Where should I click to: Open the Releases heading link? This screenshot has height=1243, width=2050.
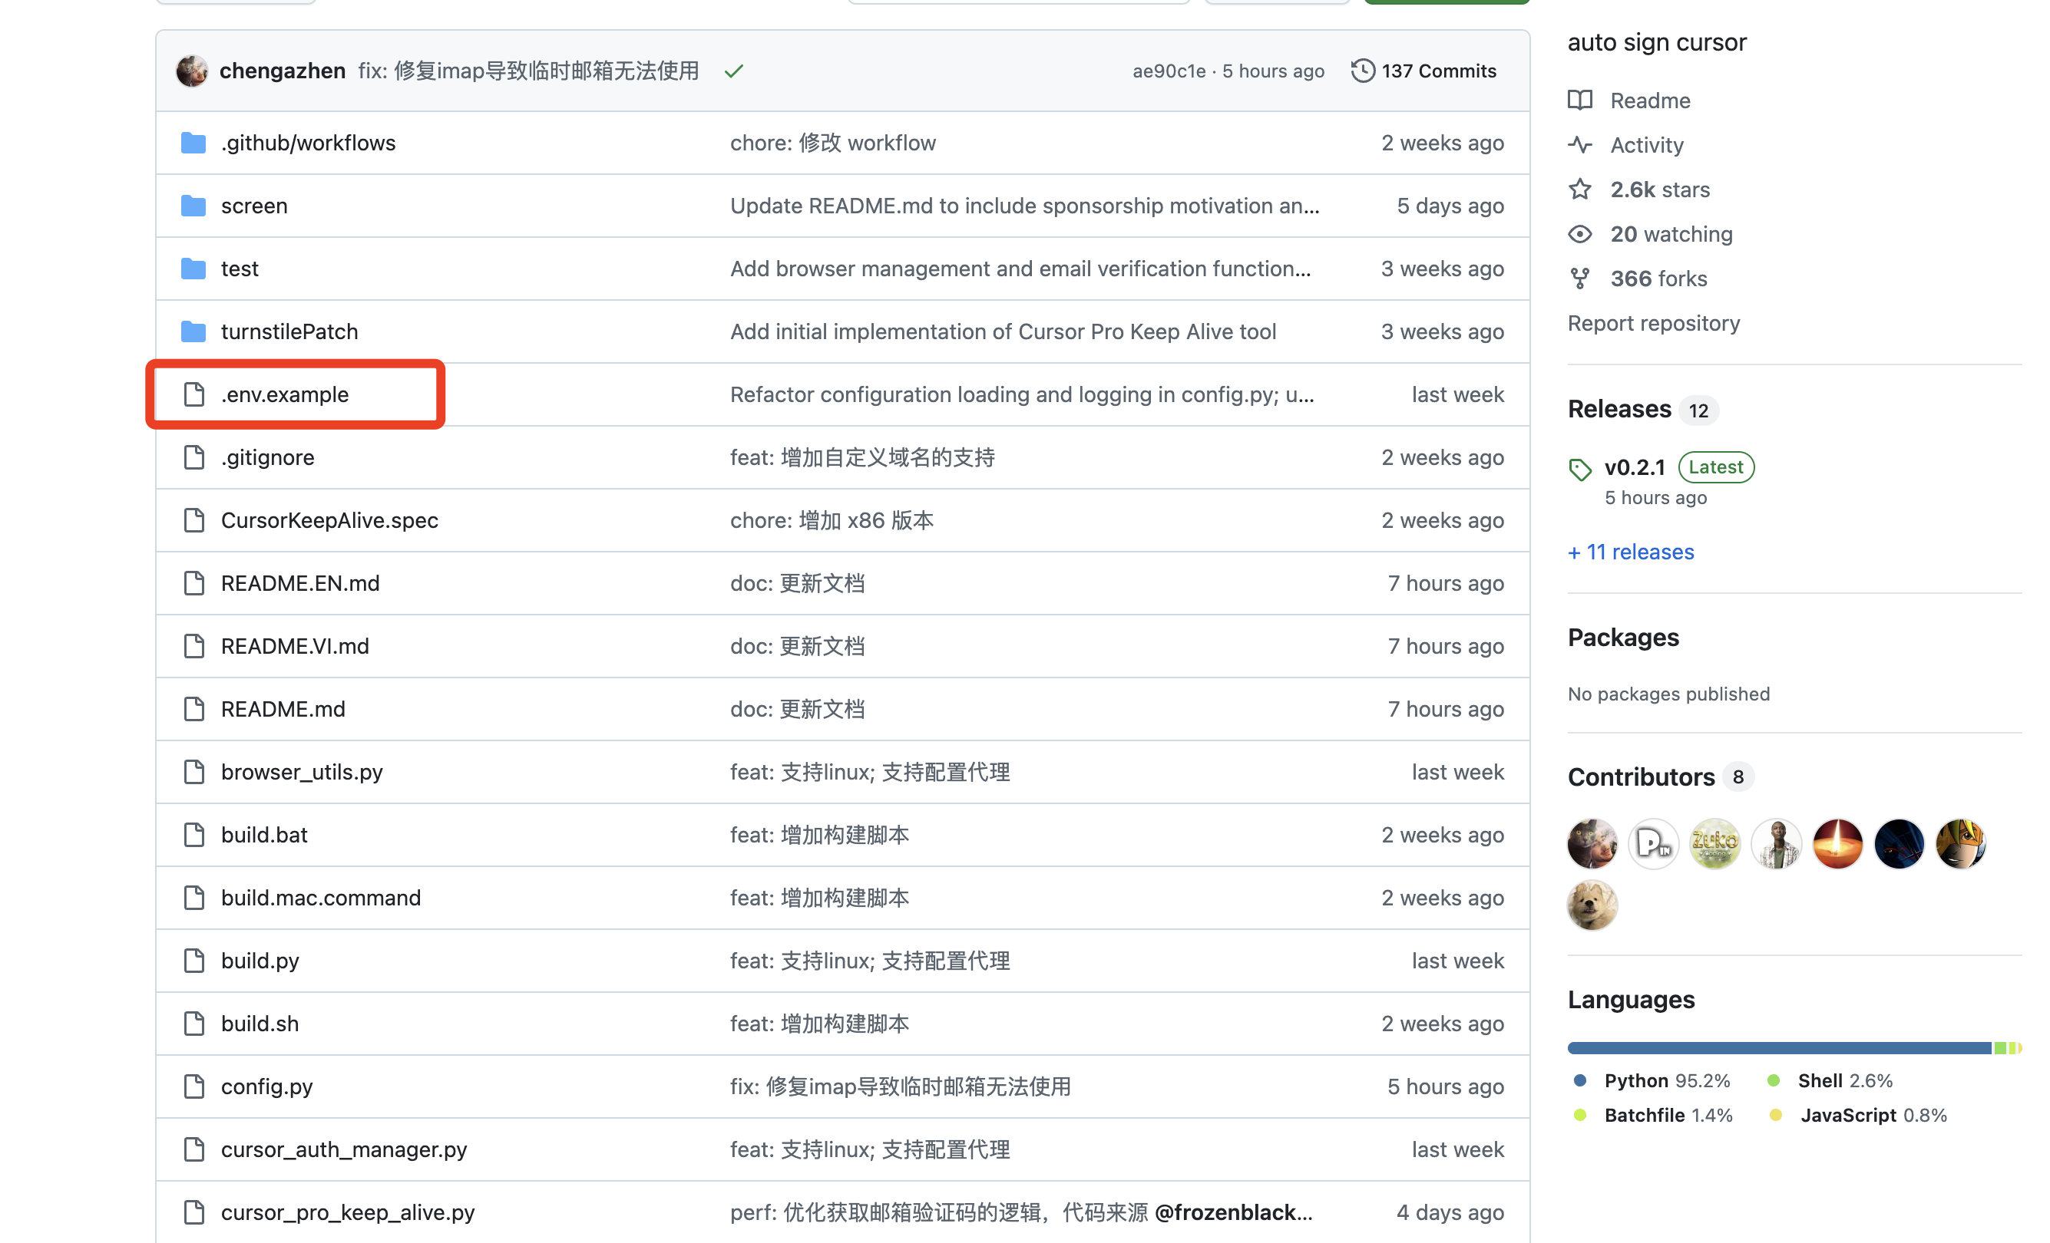[1619, 409]
